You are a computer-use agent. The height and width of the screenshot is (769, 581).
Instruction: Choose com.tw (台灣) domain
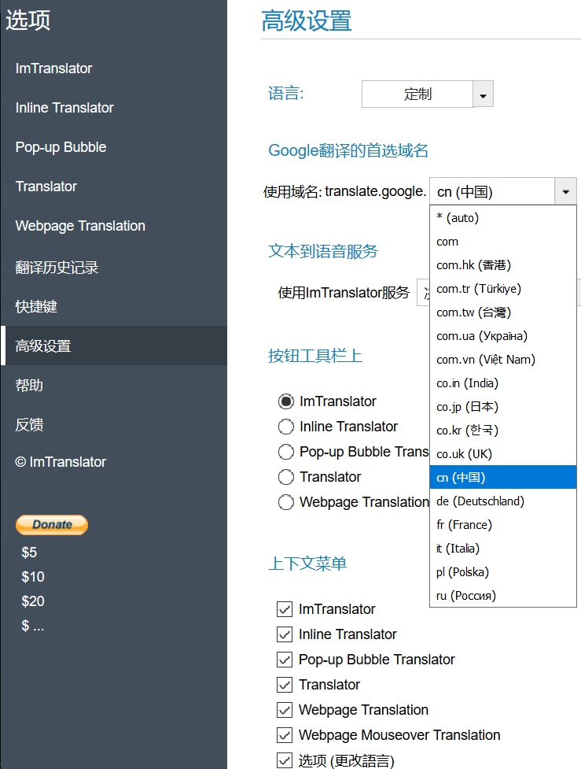503,312
